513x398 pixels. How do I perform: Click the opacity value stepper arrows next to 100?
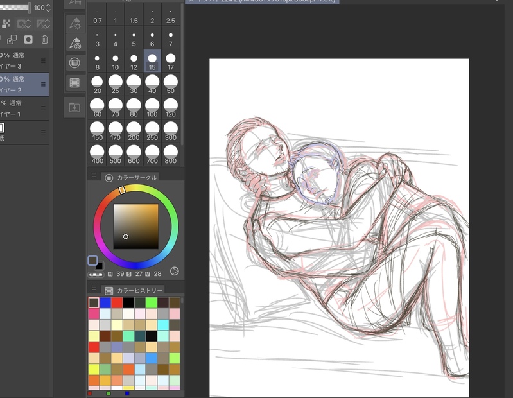point(48,8)
